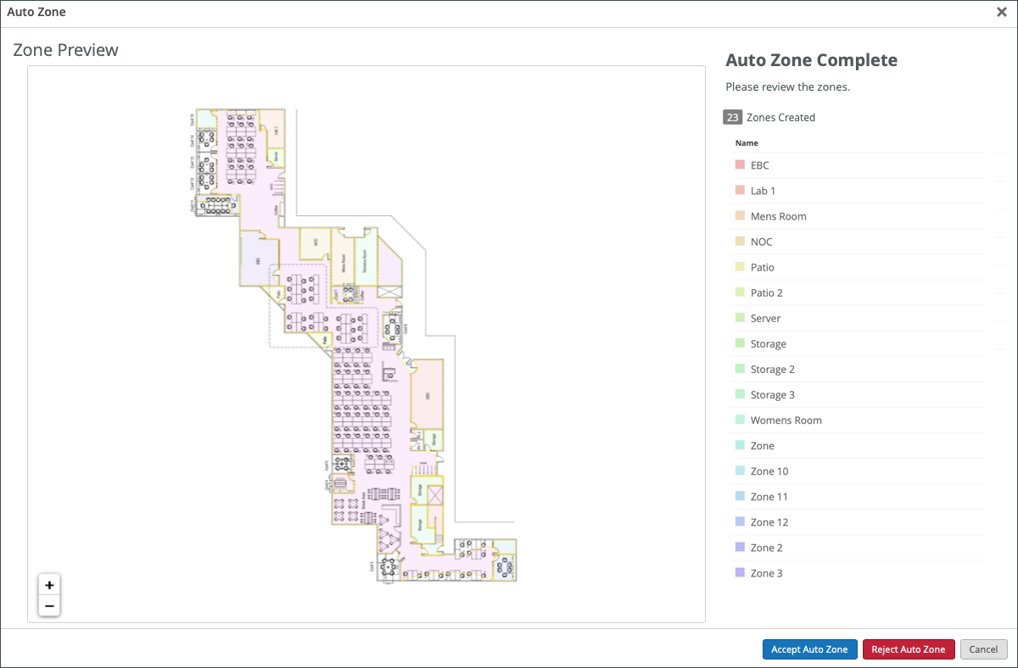Select Zone 12 in the list

tap(769, 521)
